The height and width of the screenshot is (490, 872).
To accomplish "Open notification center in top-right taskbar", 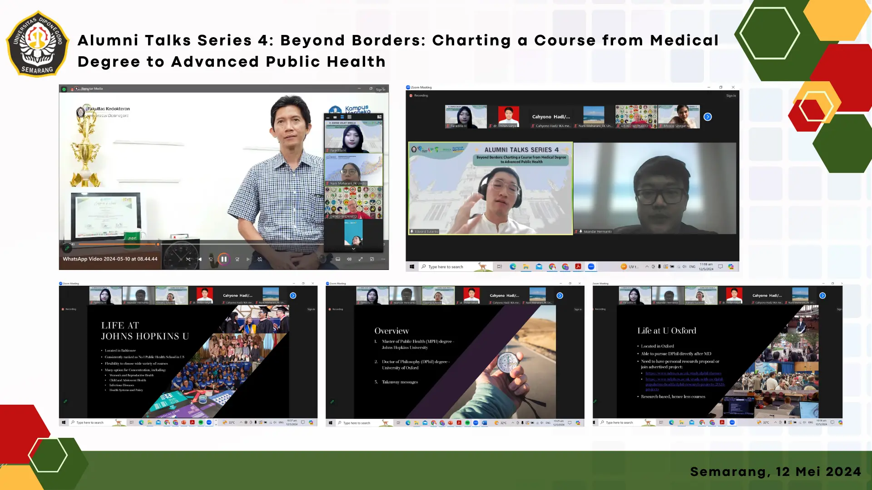I will [x=720, y=267].
